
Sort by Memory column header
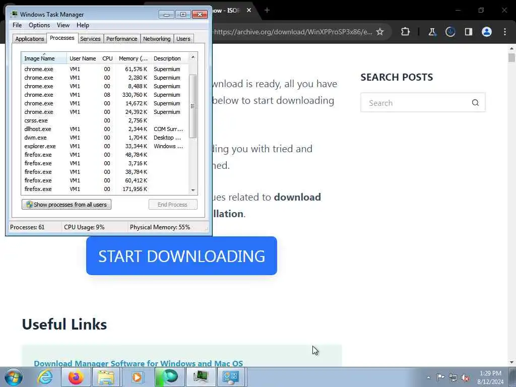click(x=133, y=58)
